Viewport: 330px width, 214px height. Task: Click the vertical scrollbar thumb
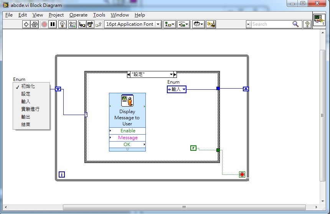coord(322,115)
